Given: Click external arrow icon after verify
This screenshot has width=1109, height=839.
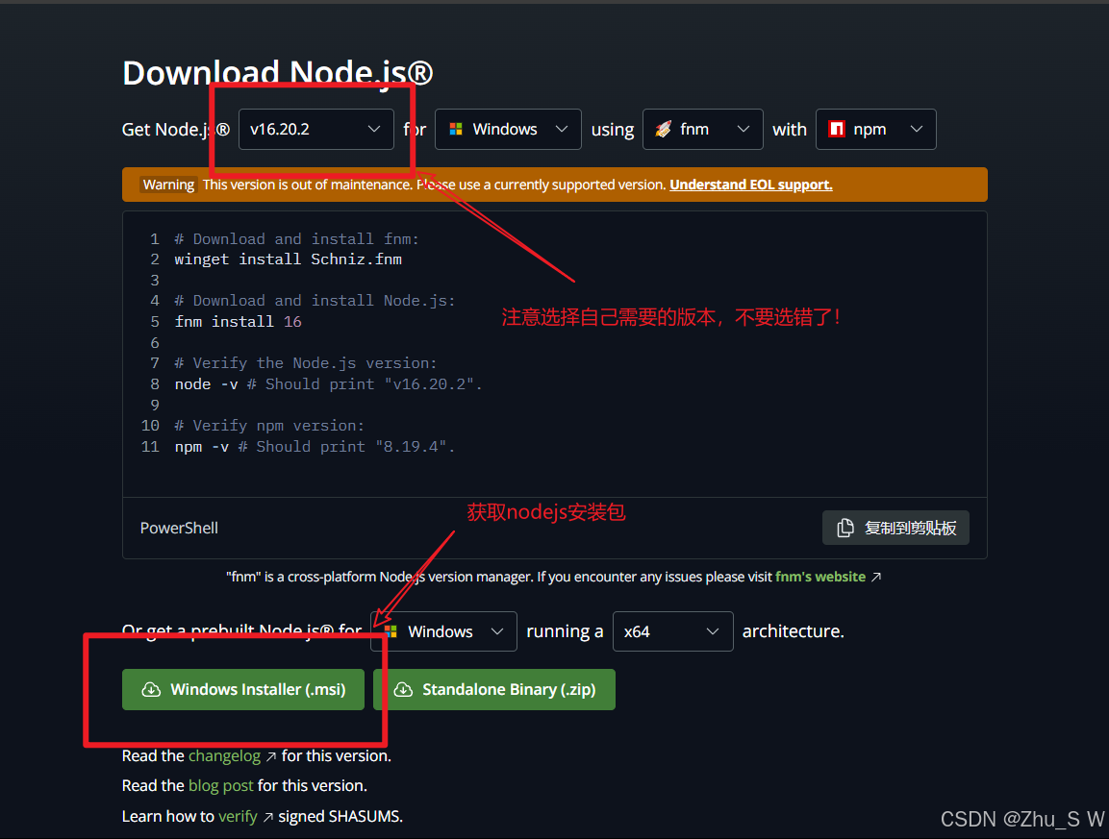Looking at the screenshot, I should (x=268, y=817).
